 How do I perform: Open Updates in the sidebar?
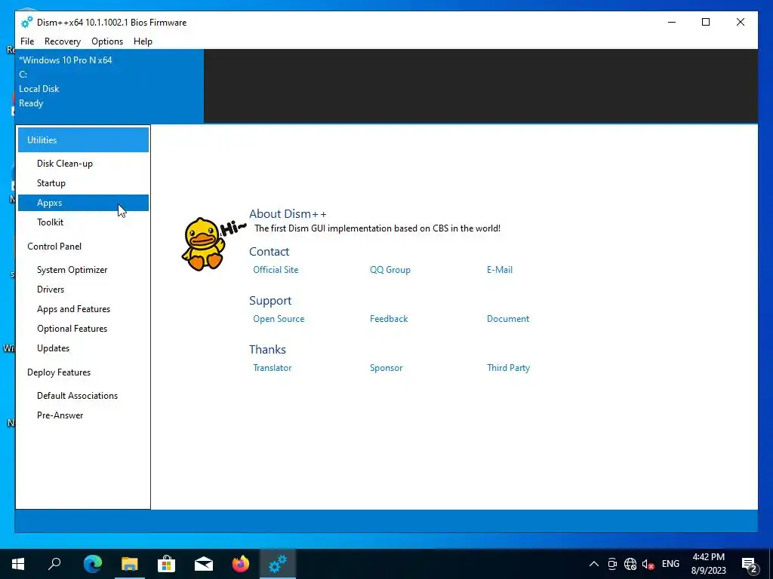pyautogui.click(x=83, y=348)
